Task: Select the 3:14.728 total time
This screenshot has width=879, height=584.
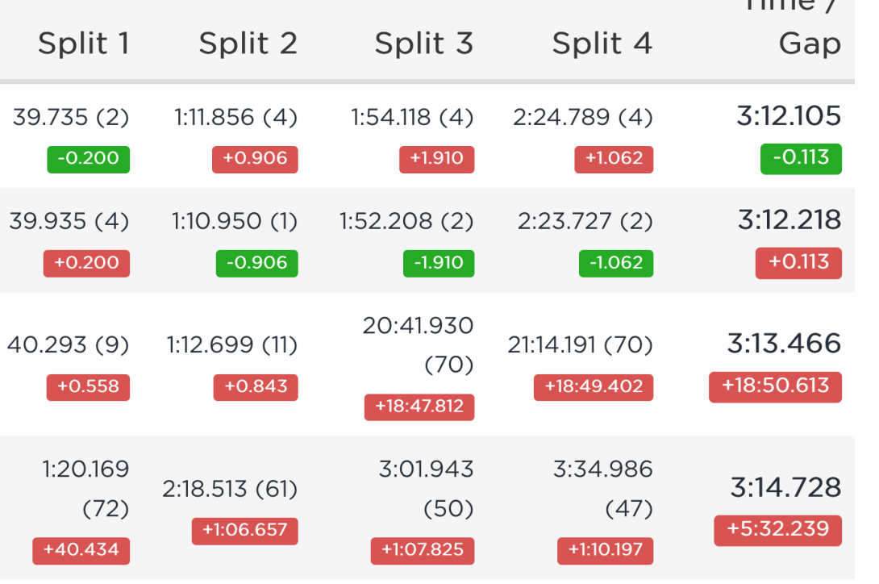Action: [786, 487]
